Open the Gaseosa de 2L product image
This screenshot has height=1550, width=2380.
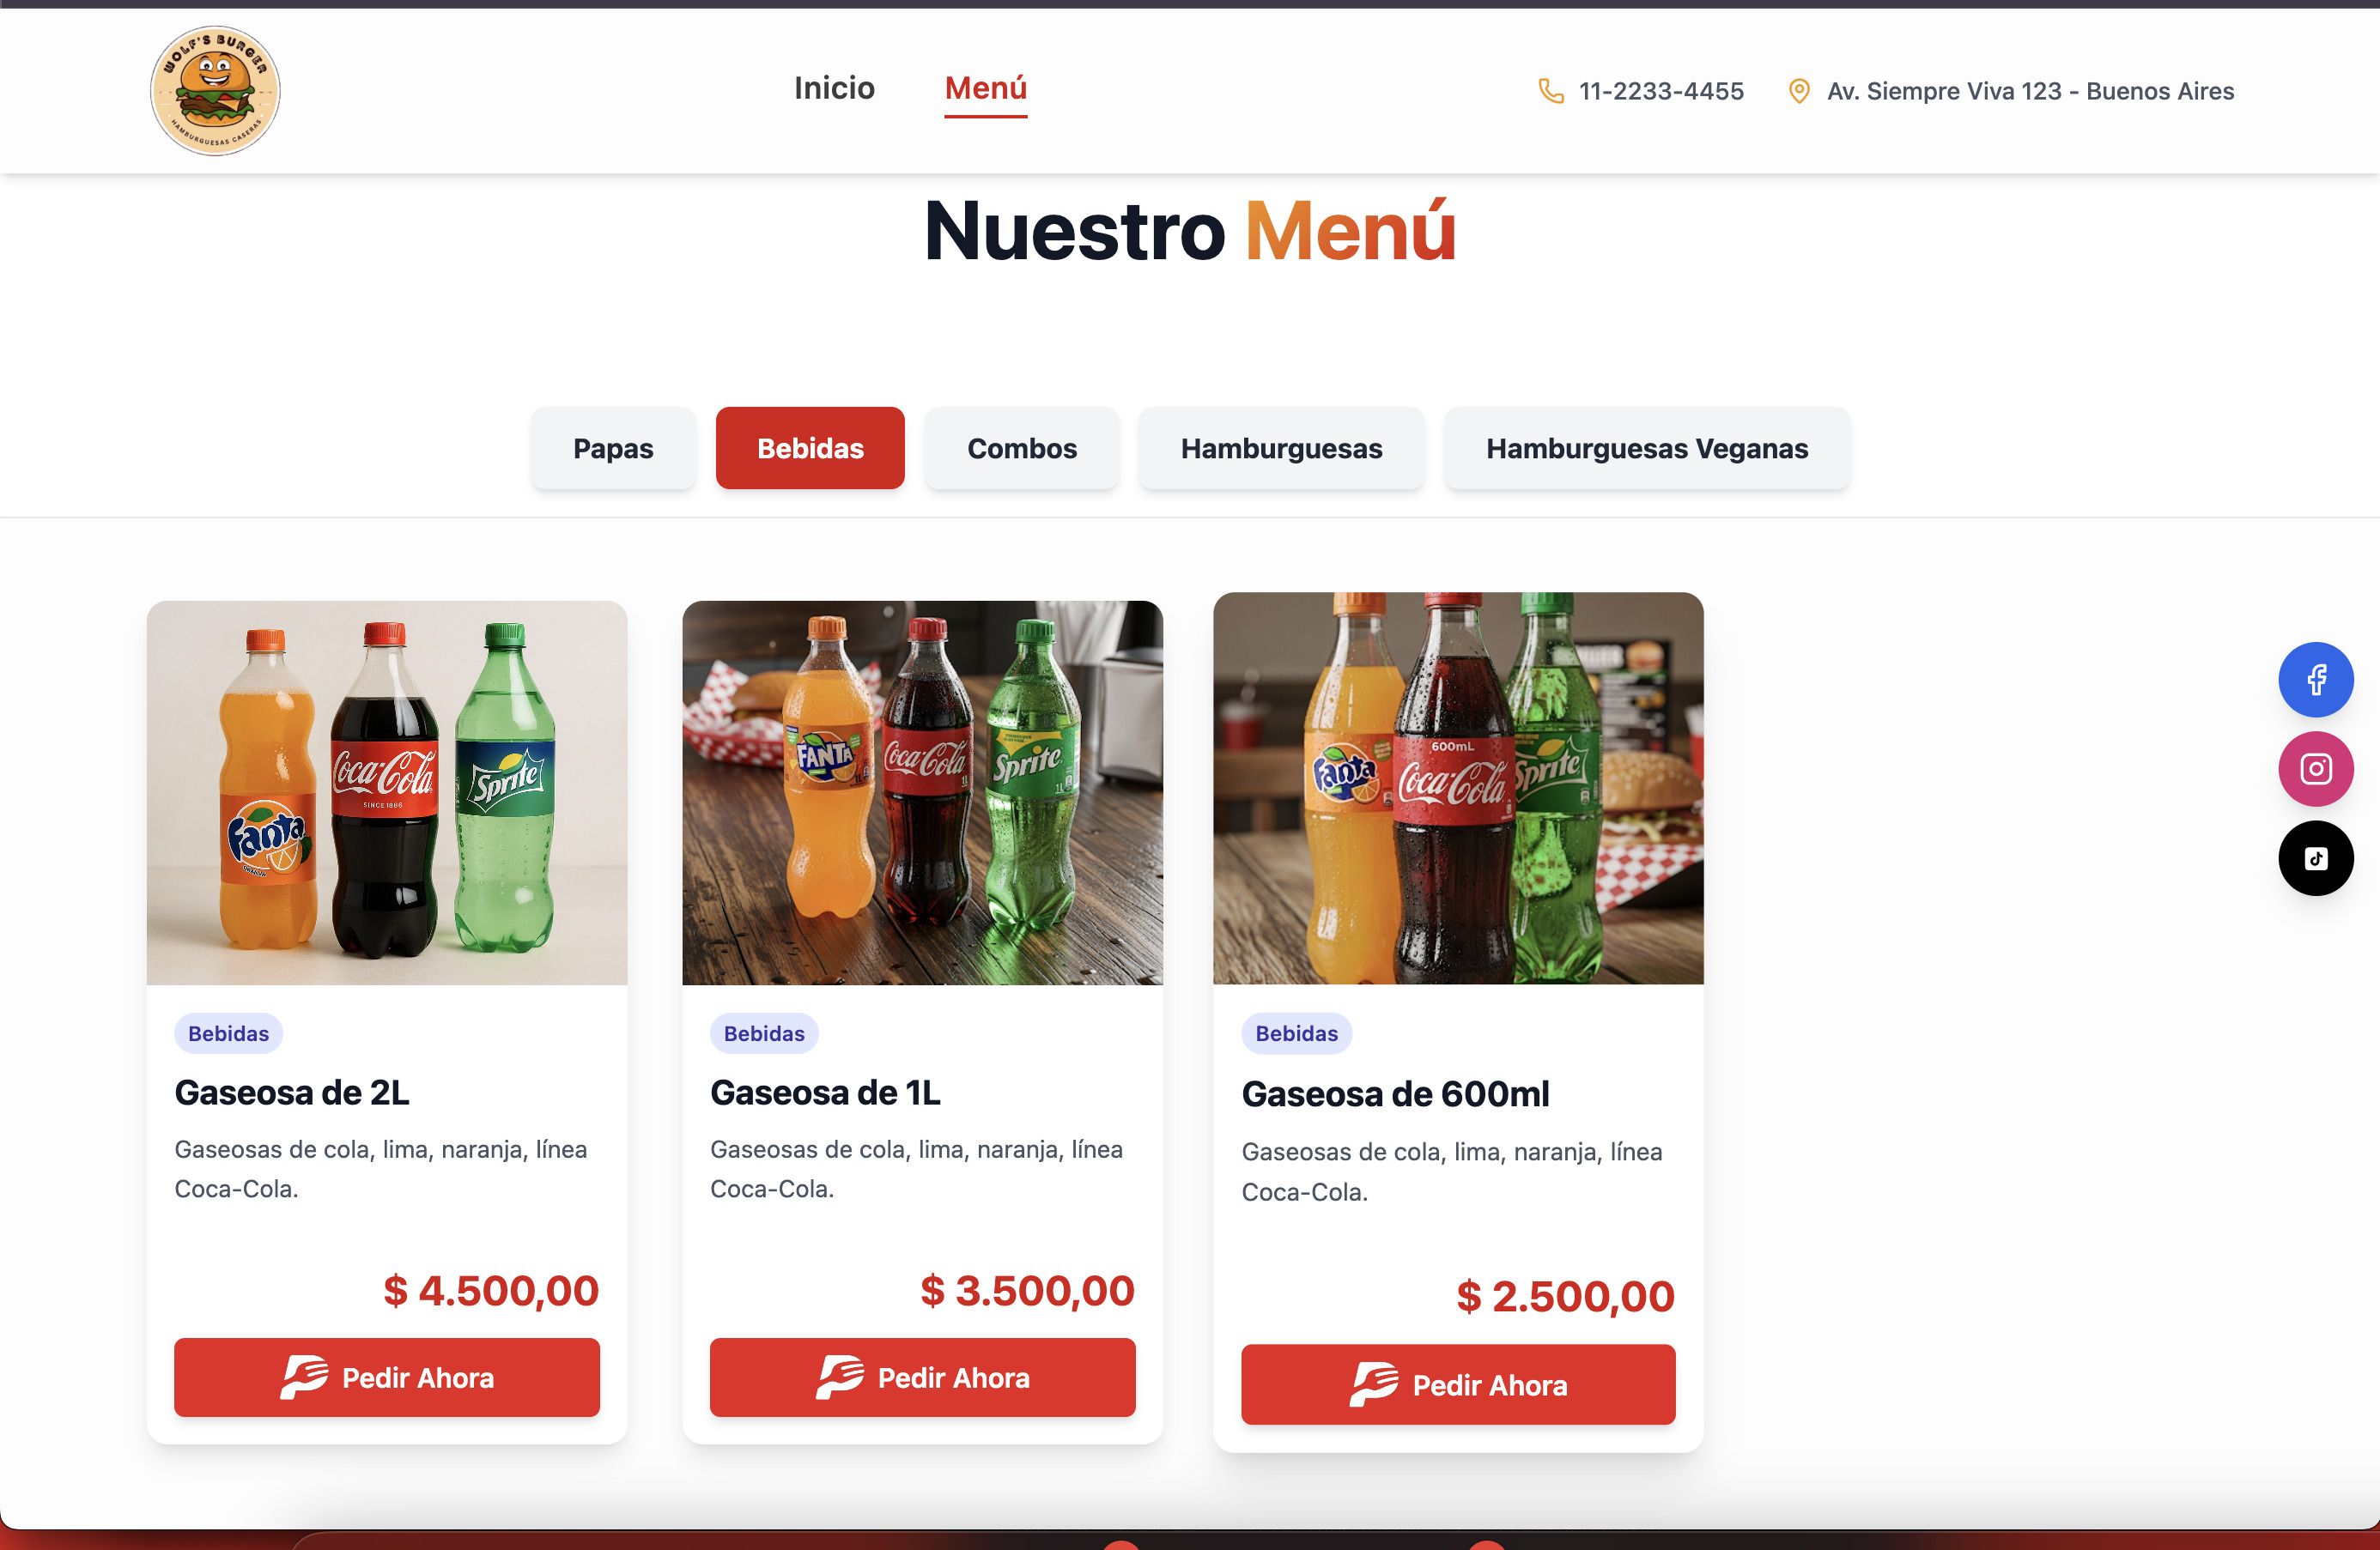click(387, 792)
